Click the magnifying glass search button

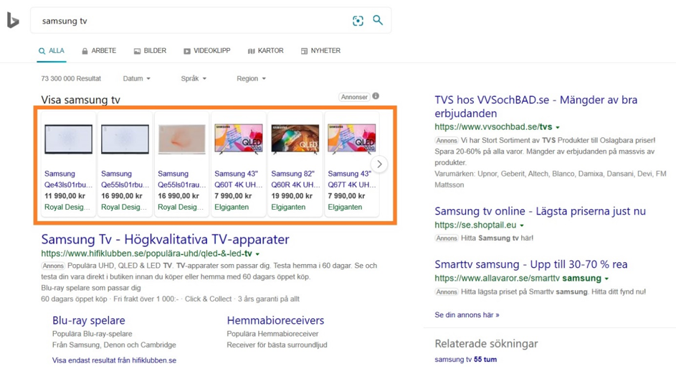(378, 20)
